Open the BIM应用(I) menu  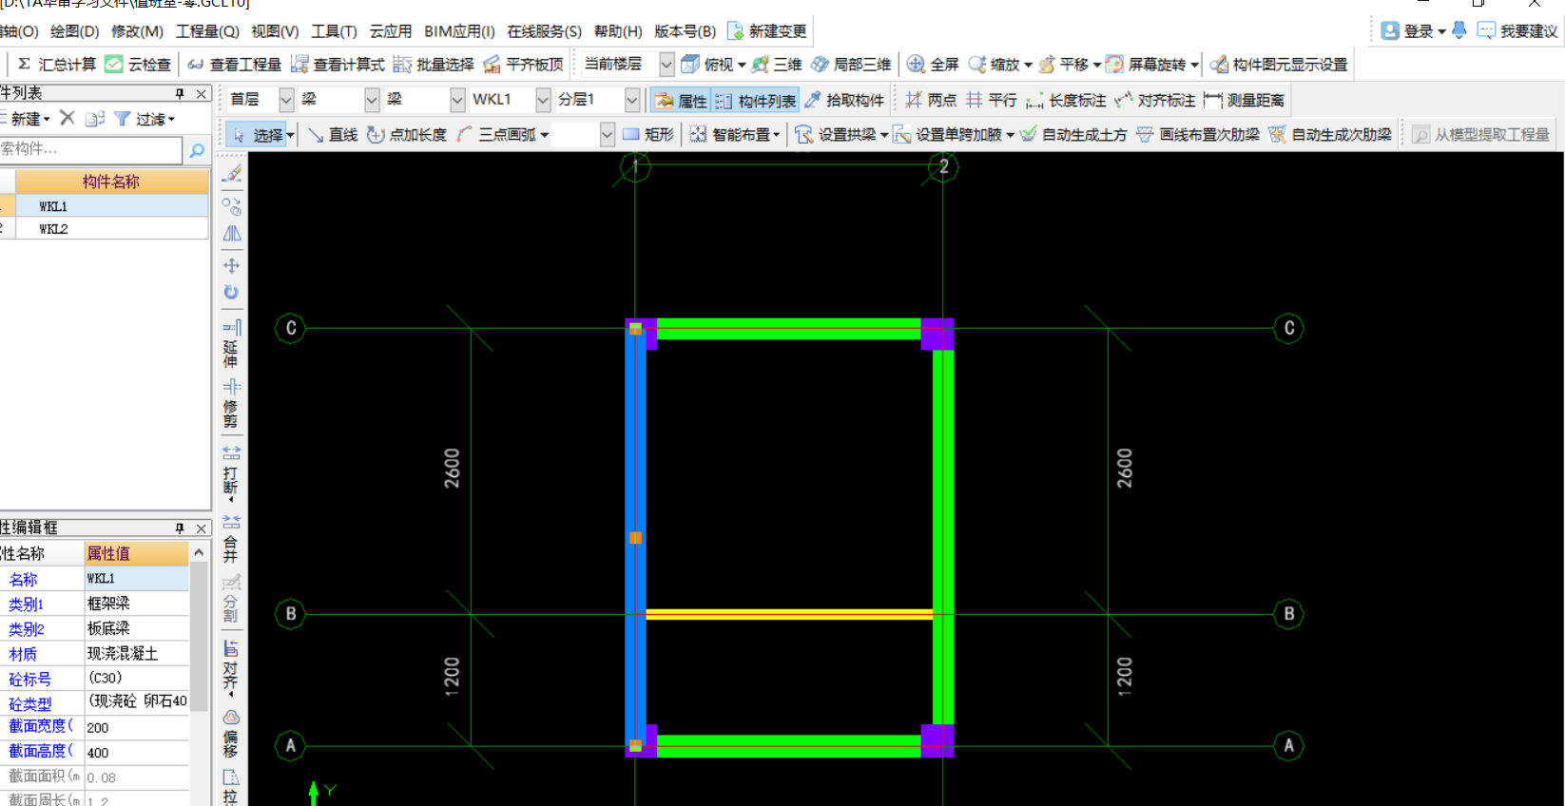pyautogui.click(x=459, y=31)
